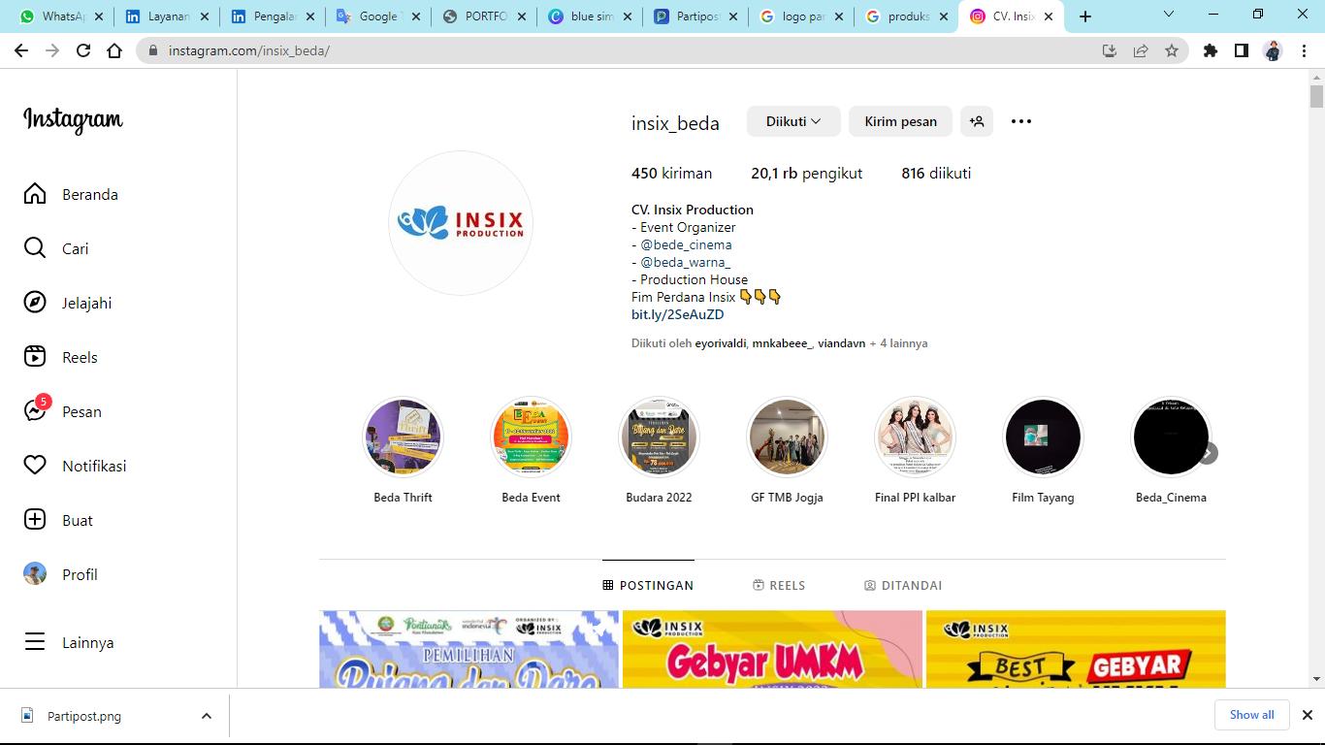Expand Partipost.png download options arrow
The image size is (1325, 745).
pyautogui.click(x=206, y=716)
